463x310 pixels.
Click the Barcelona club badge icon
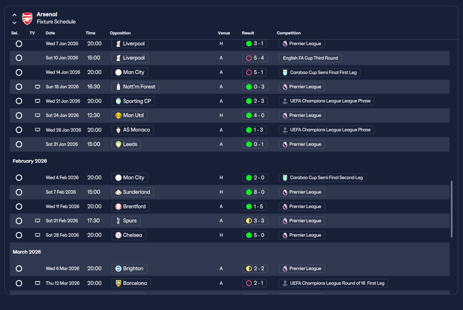point(118,283)
